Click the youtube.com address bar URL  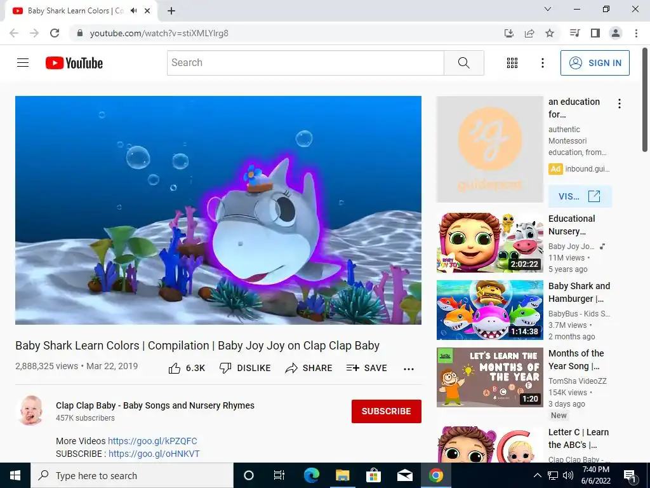pyautogui.click(x=159, y=33)
